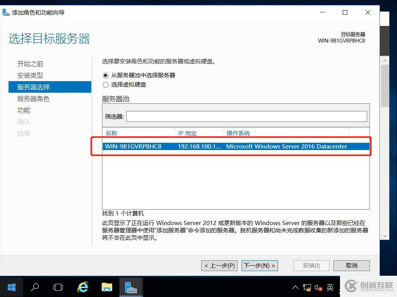Click 取消 cancel button

[x=352, y=266]
